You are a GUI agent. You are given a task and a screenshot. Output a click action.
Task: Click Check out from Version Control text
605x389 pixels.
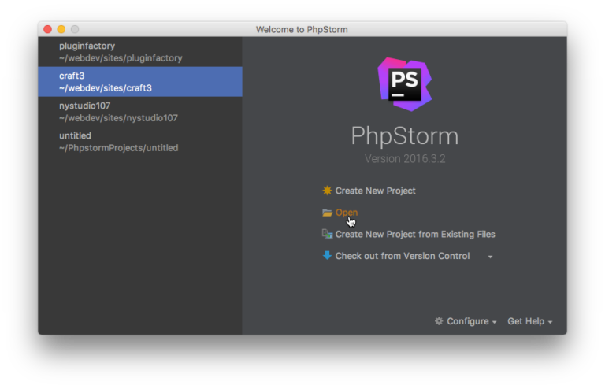(x=402, y=256)
